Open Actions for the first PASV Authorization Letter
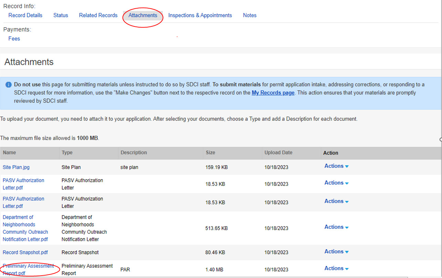The image size is (442, 278). pos(334,183)
